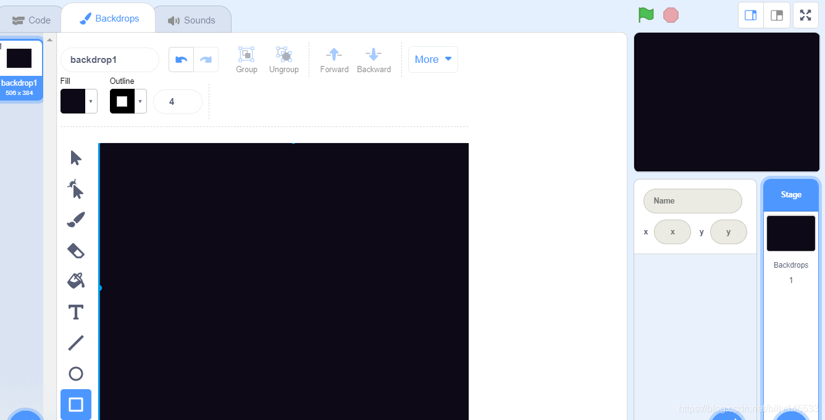Switch to the Code tab

tap(31, 20)
